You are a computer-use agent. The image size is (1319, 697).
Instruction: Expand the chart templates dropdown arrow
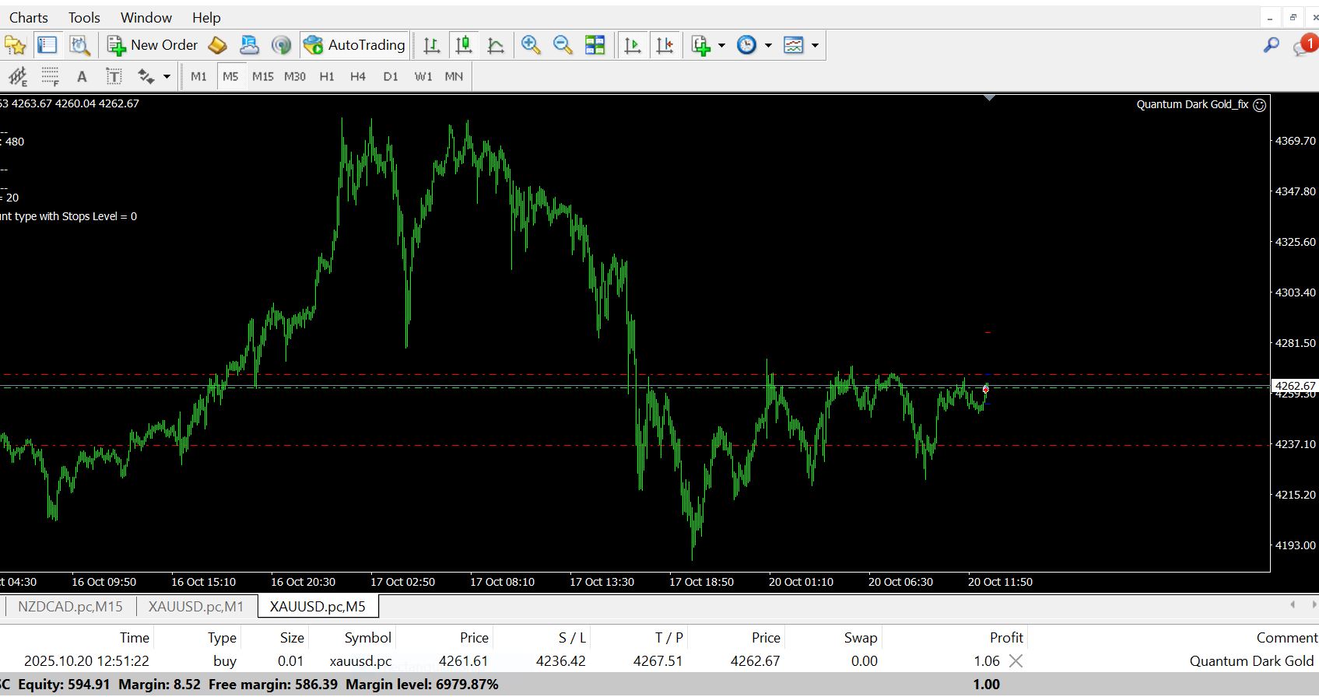coord(815,45)
